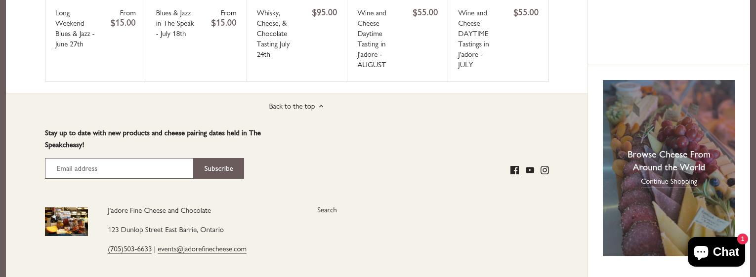Click the Subscribe button
The height and width of the screenshot is (277, 756).
click(x=218, y=168)
